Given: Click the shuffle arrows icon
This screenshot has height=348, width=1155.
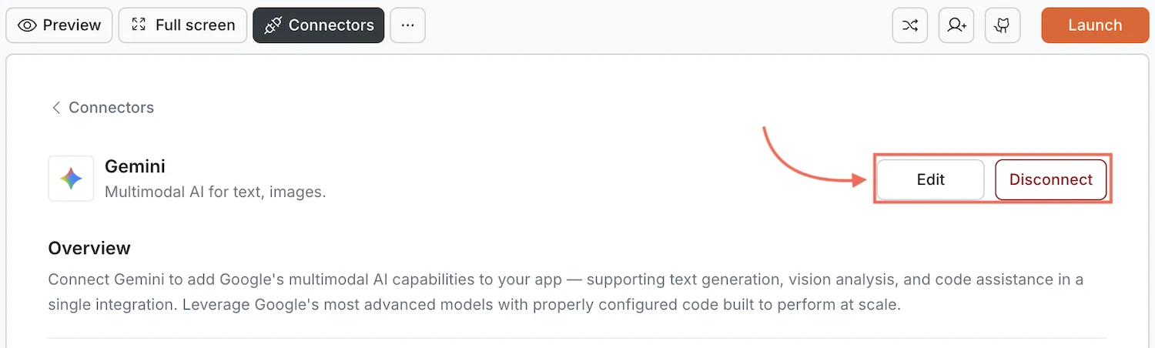Looking at the screenshot, I should [910, 25].
